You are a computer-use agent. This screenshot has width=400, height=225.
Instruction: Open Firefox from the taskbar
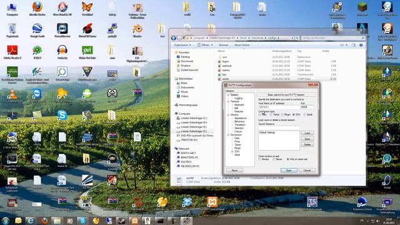[x=44, y=221]
